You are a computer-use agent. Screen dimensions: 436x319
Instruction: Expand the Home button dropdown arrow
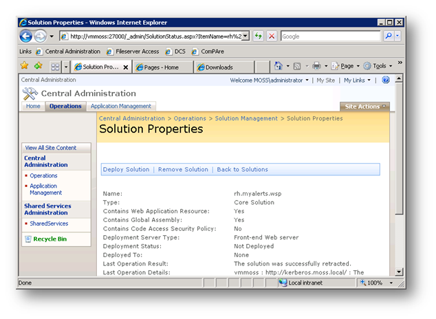(288, 66)
